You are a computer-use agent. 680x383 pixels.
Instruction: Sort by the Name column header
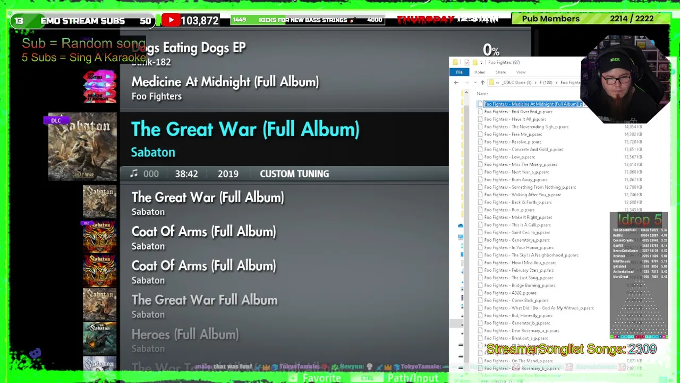point(482,94)
